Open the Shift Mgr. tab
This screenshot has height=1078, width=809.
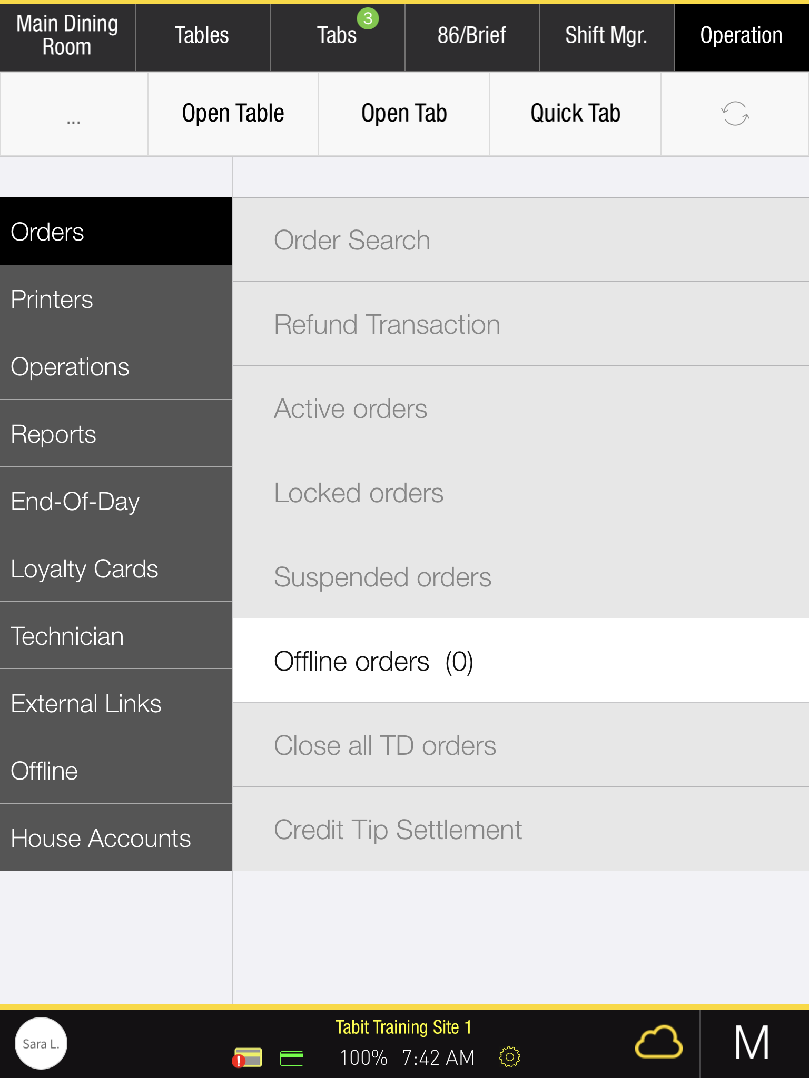coord(606,36)
